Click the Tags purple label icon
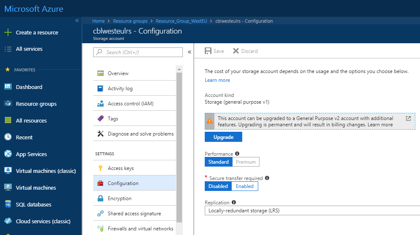This screenshot has width=420, height=235. click(x=100, y=119)
